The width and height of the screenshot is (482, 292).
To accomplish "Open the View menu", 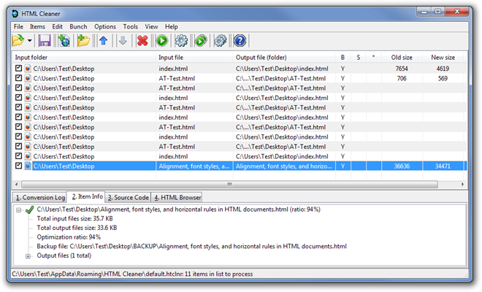I will click(x=151, y=27).
